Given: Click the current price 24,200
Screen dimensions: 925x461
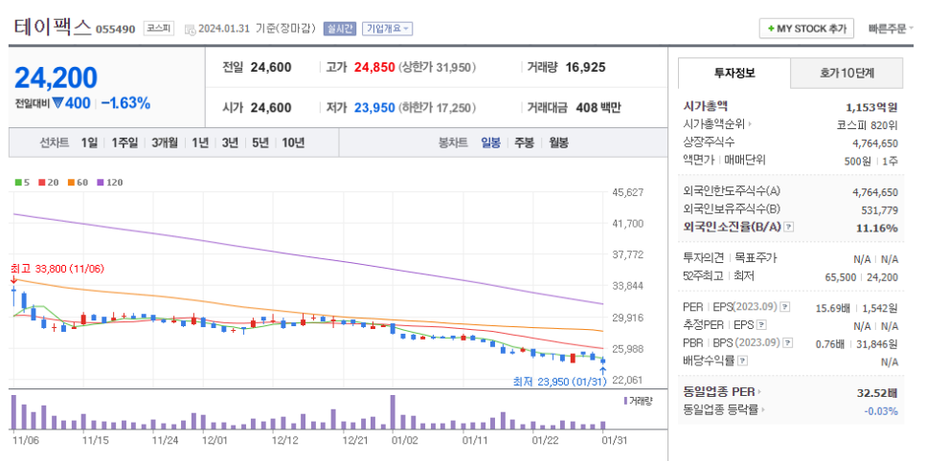Looking at the screenshot, I should pos(56,77).
